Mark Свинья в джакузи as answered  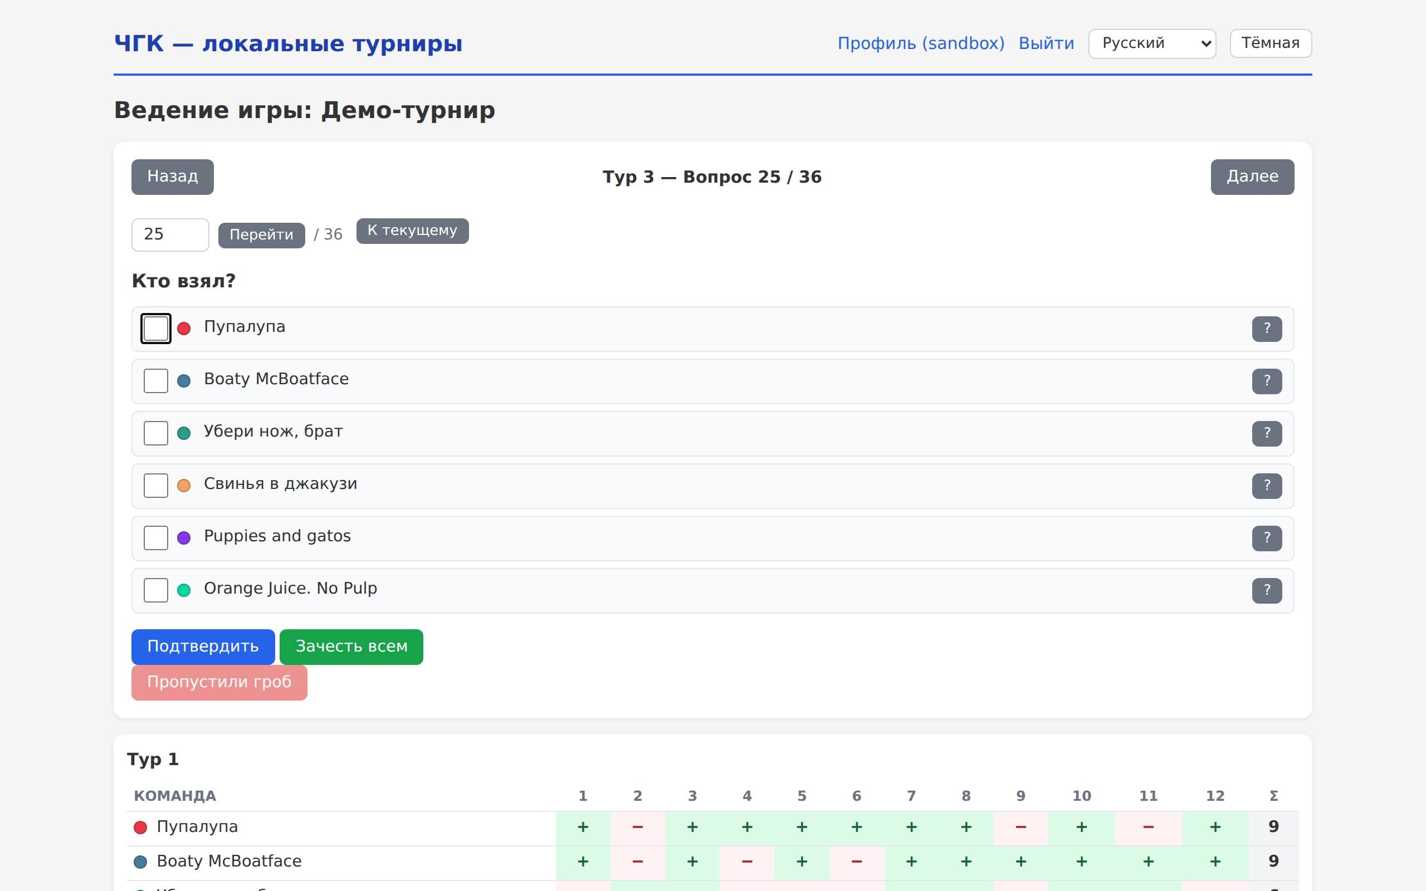coord(156,486)
